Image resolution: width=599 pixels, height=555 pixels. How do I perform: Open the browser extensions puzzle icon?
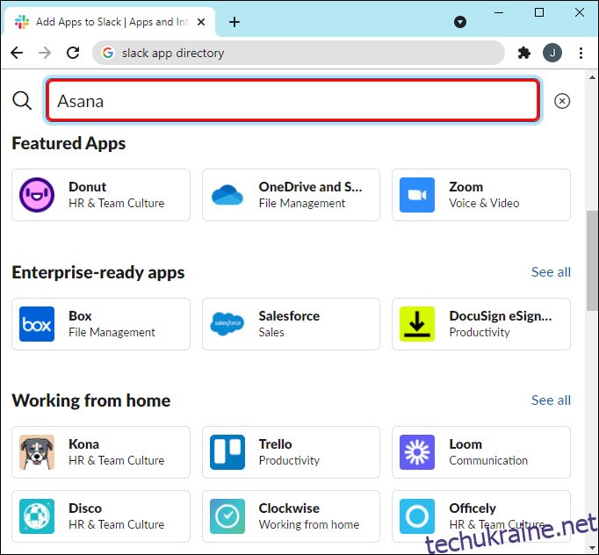pyautogui.click(x=523, y=53)
